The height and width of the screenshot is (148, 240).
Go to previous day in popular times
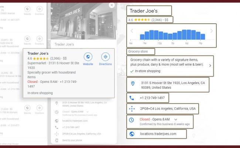pyautogui.click(x=132, y=31)
